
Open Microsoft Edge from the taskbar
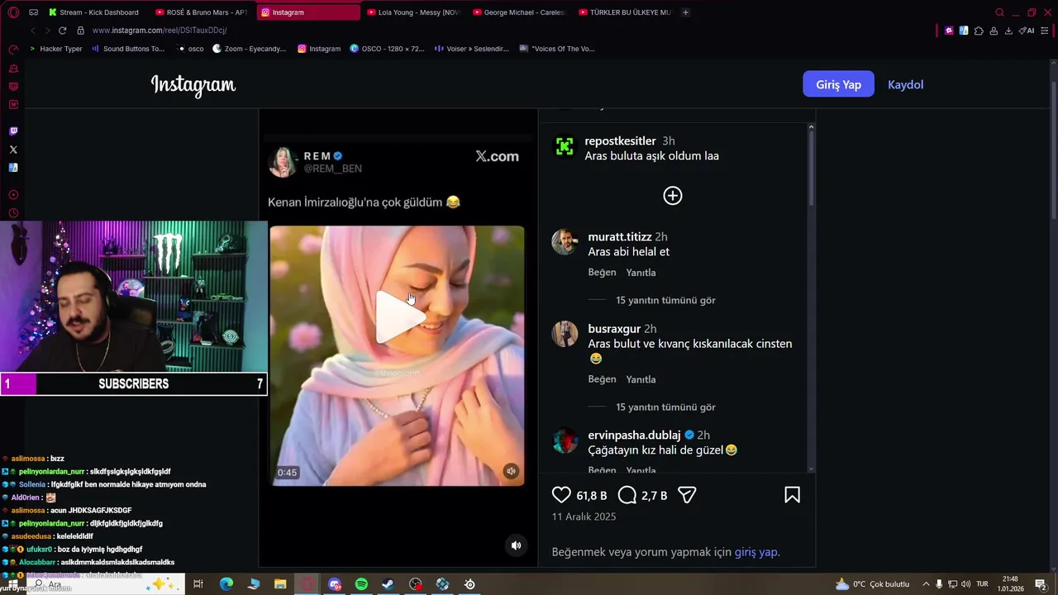point(226,584)
